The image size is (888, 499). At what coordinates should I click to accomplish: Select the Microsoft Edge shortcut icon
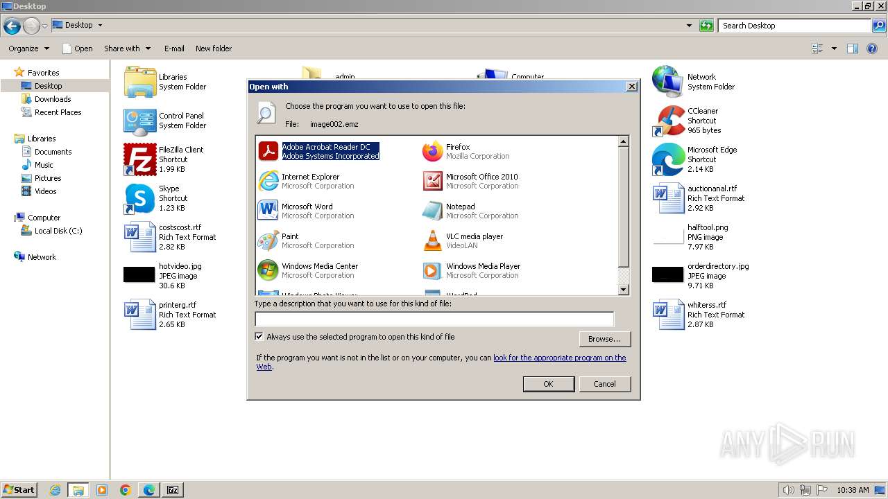click(668, 159)
